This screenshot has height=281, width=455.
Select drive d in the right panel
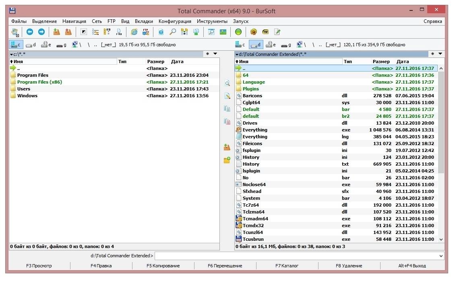click(256, 45)
